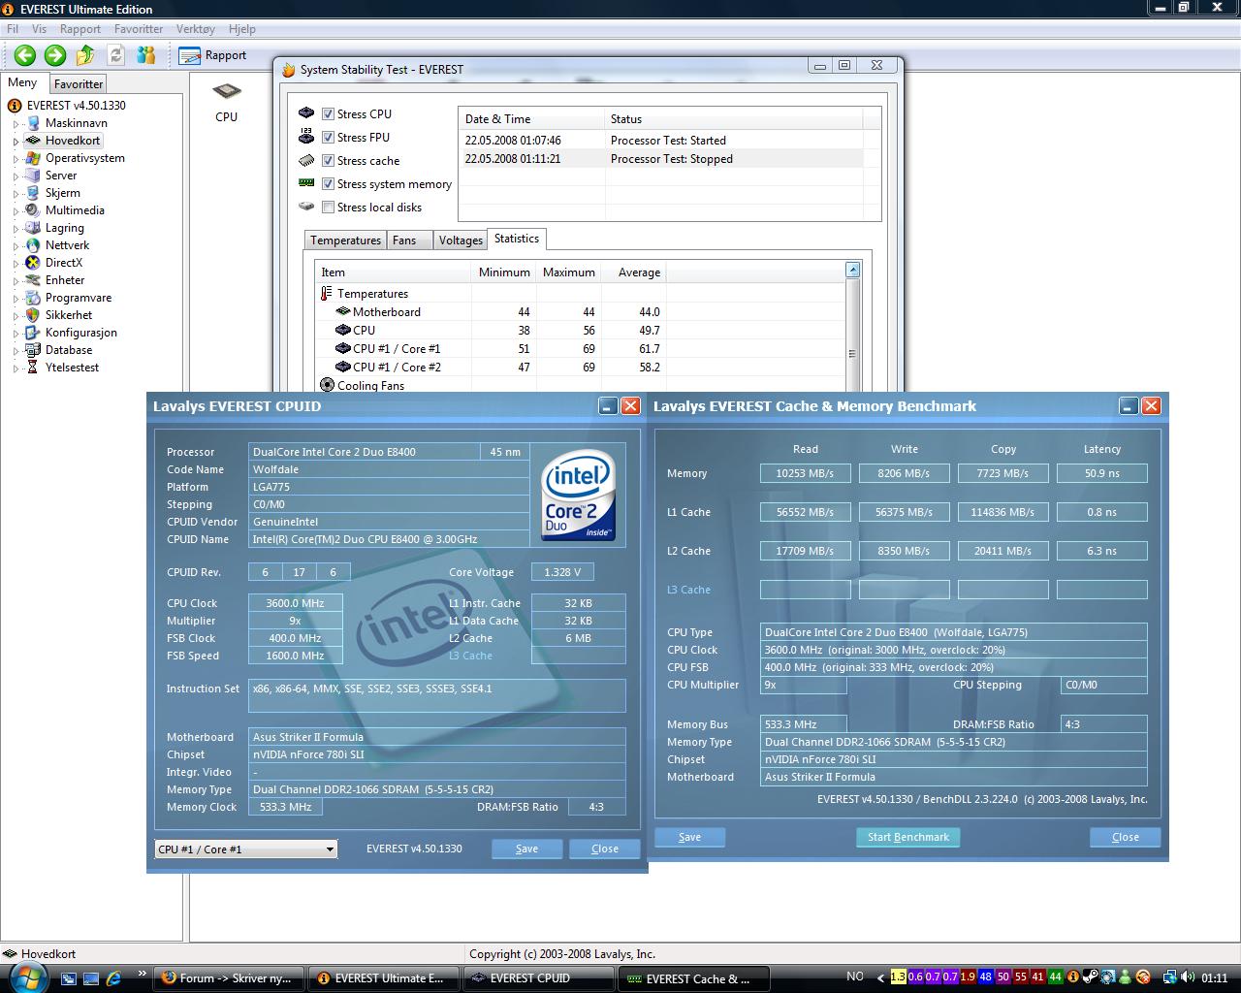Click the up-level folder icon
Image resolution: width=1241 pixels, height=993 pixels.
click(85, 55)
